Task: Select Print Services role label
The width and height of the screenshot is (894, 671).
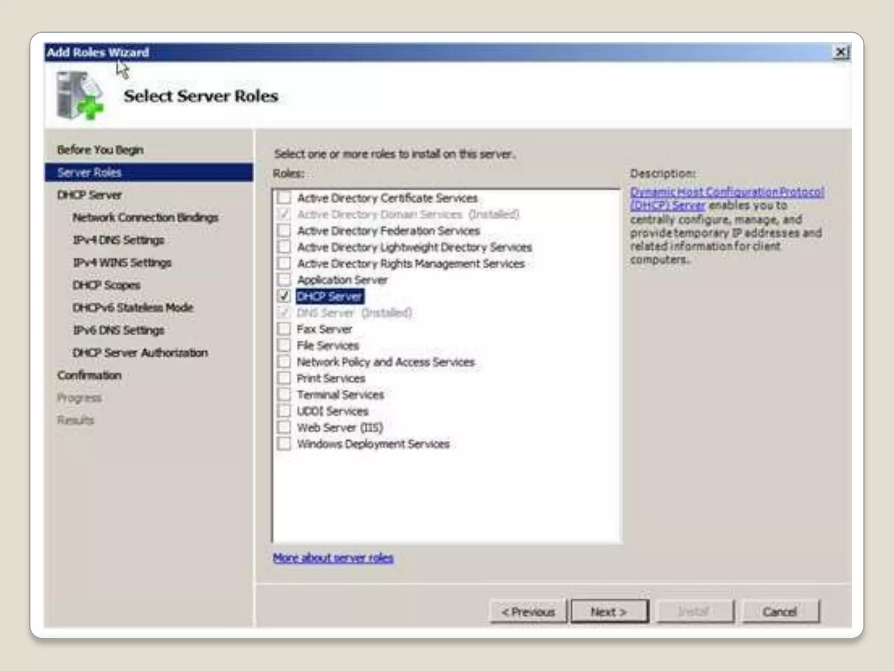Action: (x=331, y=378)
